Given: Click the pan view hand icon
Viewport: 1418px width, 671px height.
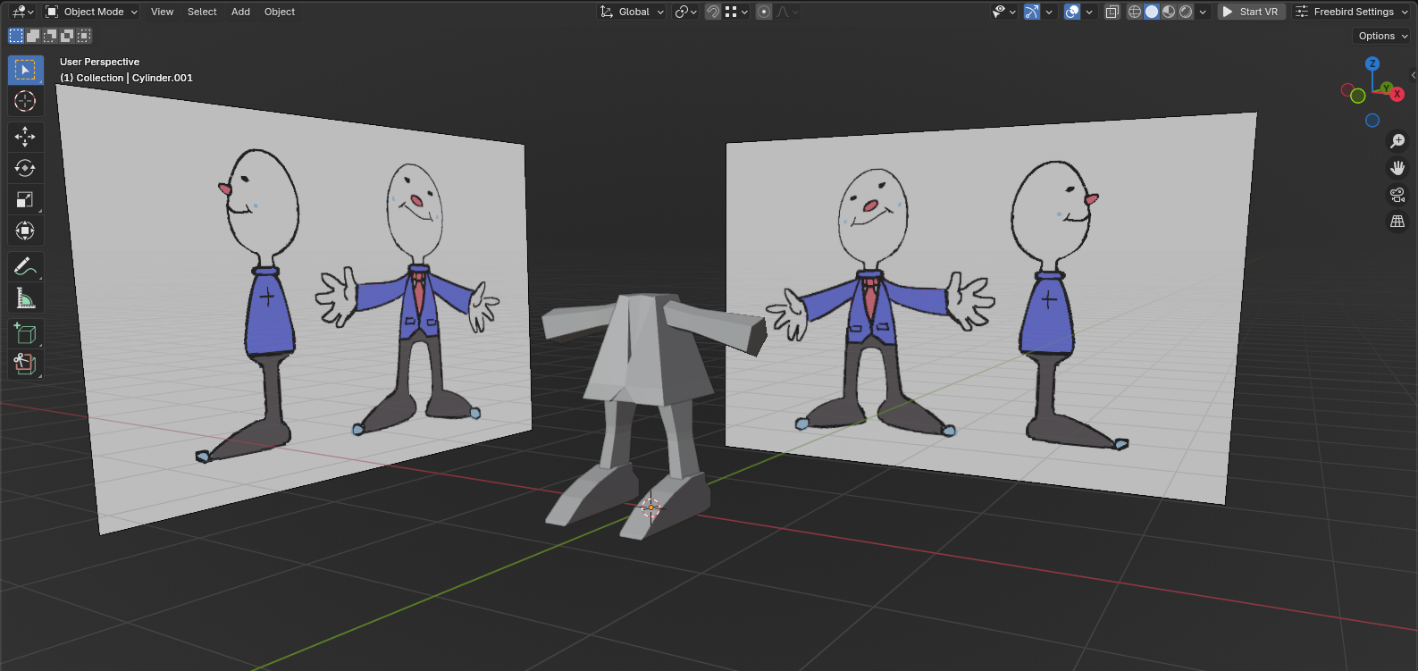Looking at the screenshot, I should 1397,168.
